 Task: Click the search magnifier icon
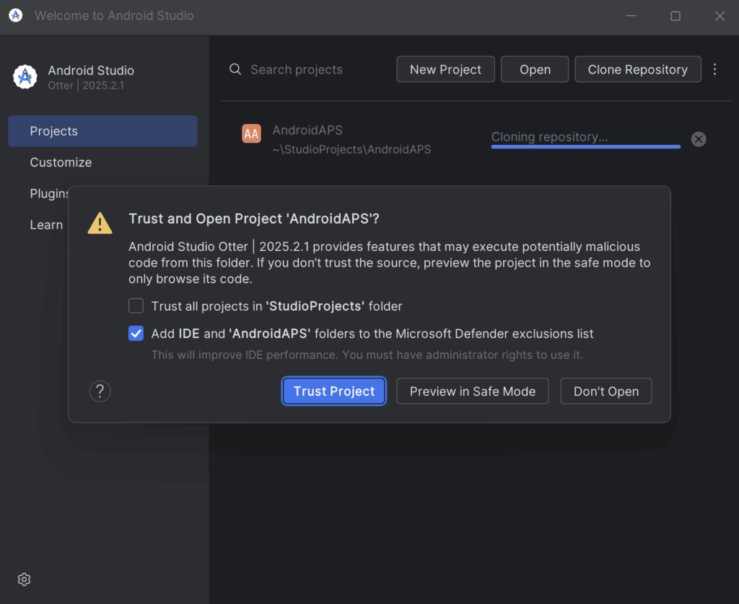235,69
